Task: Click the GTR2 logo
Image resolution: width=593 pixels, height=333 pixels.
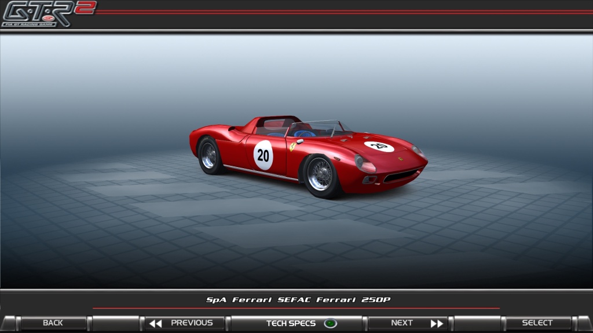Action: click(49, 14)
